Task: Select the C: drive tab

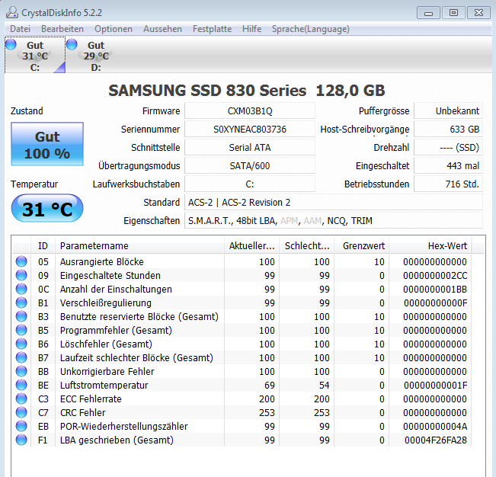Action: pyautogui.click(x=35, y=55)
